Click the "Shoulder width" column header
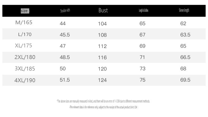The width and height of the screenshot is (208, 117). click(65, 11)
